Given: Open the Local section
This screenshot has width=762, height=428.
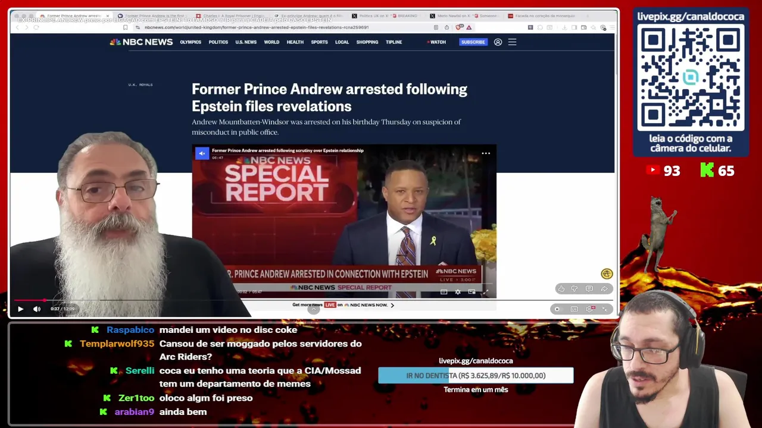Looking at the screenshot, I should click(x=342, y=42).
